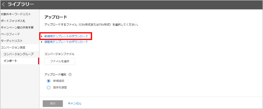This screenshot has height=109, width=263.
Task: Click the 実行 button
Action: (x=53, y=103)
